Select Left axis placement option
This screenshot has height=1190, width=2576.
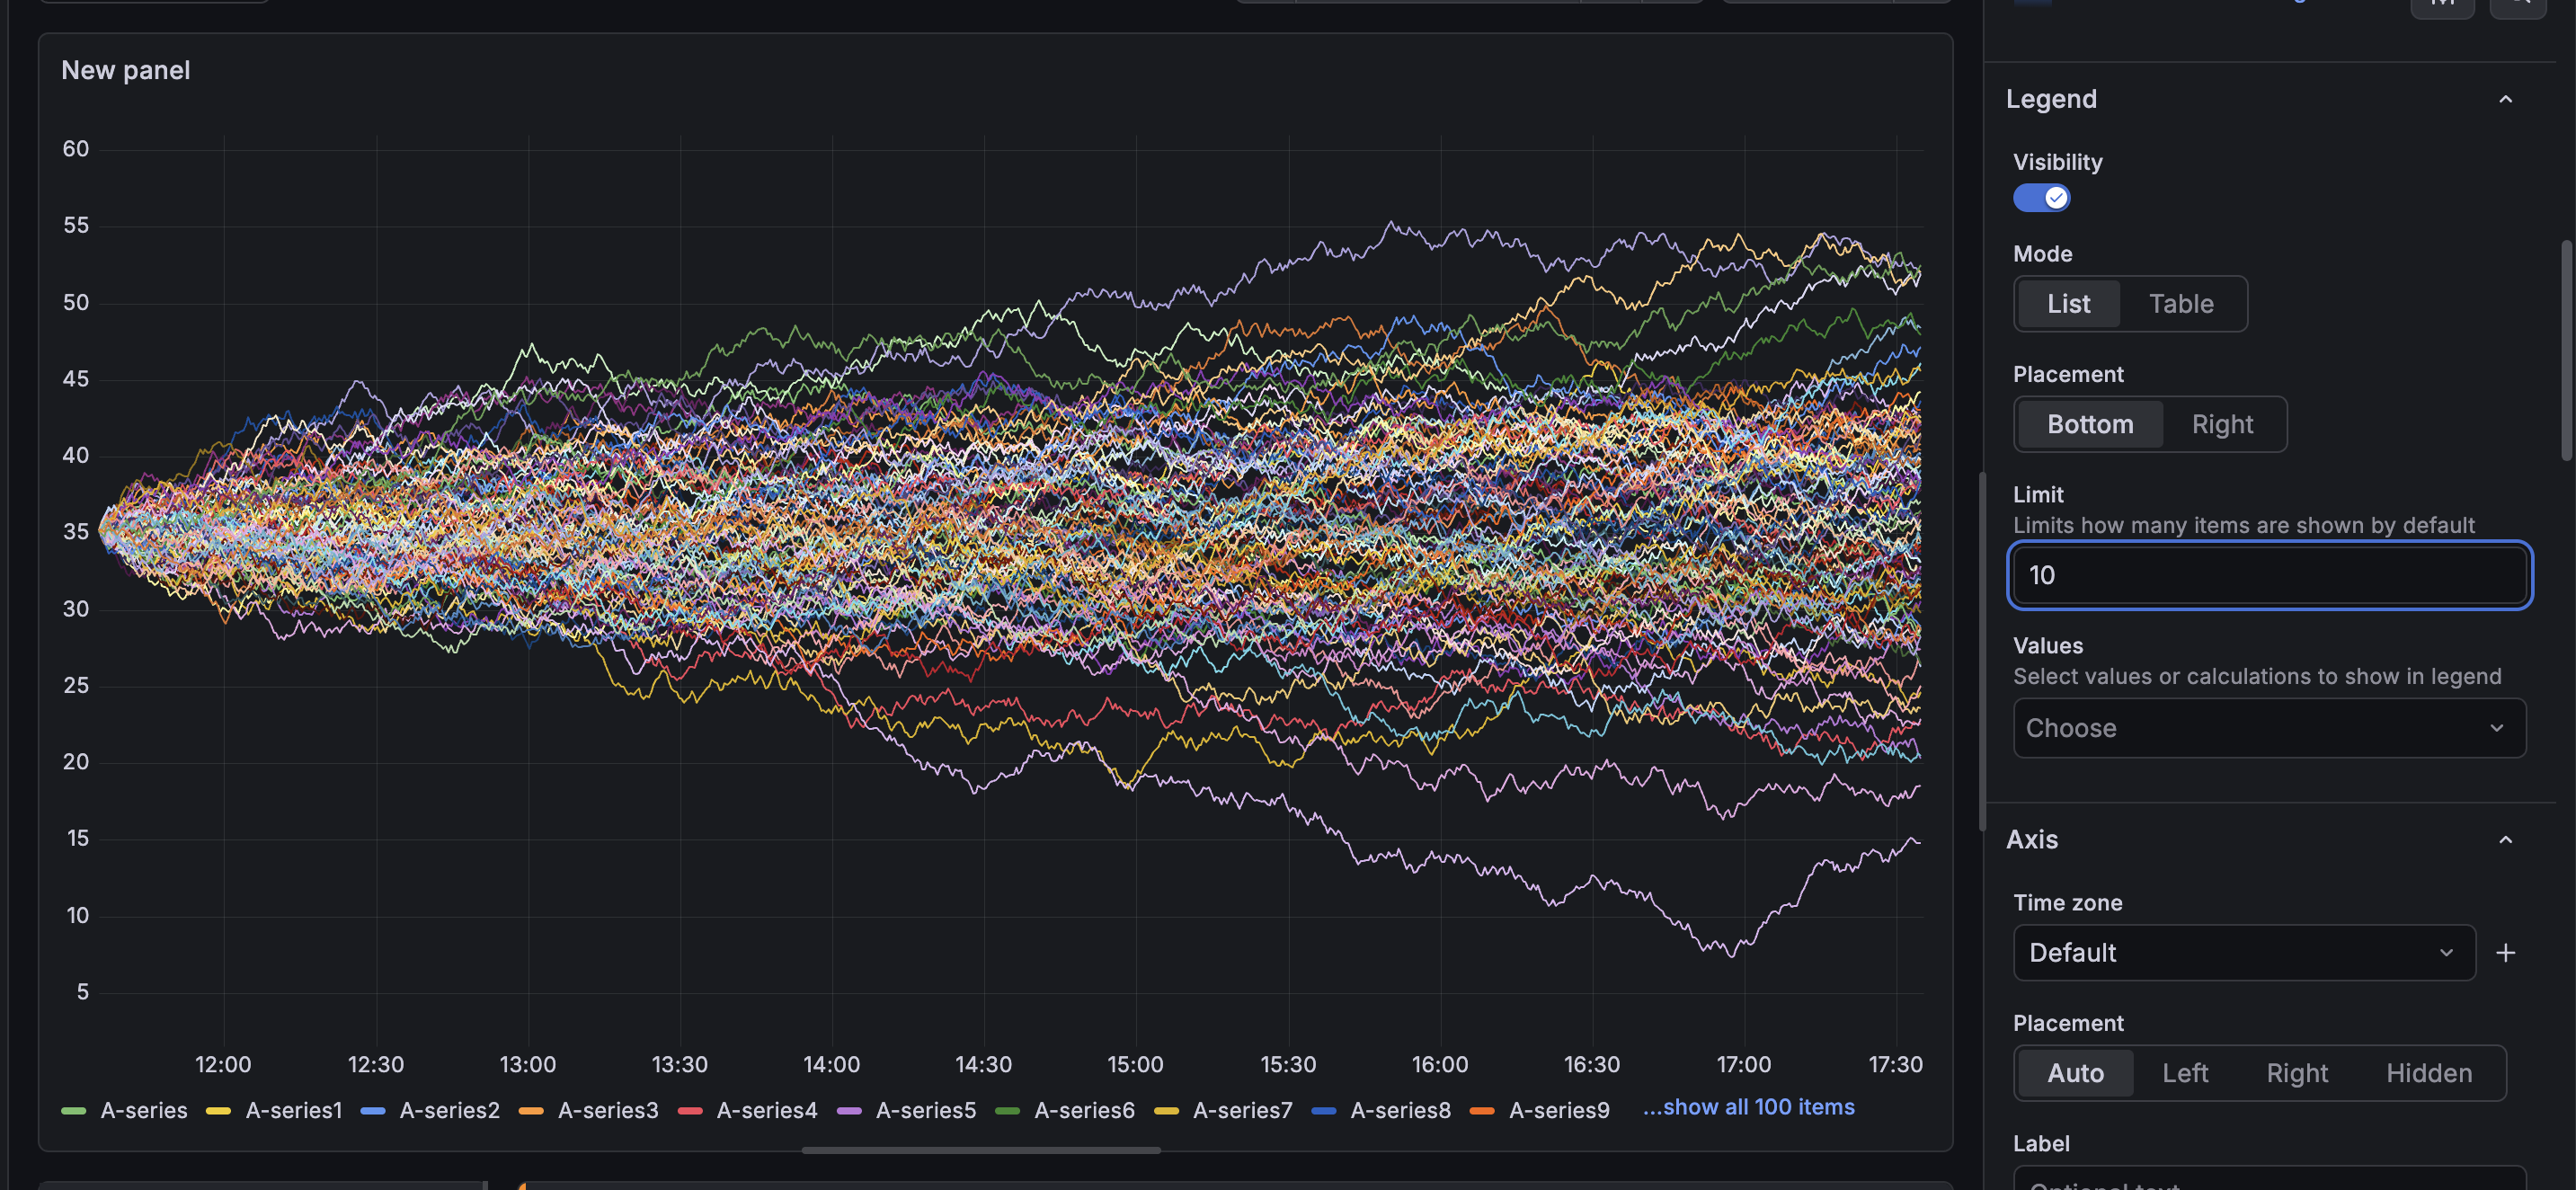2184,1073
